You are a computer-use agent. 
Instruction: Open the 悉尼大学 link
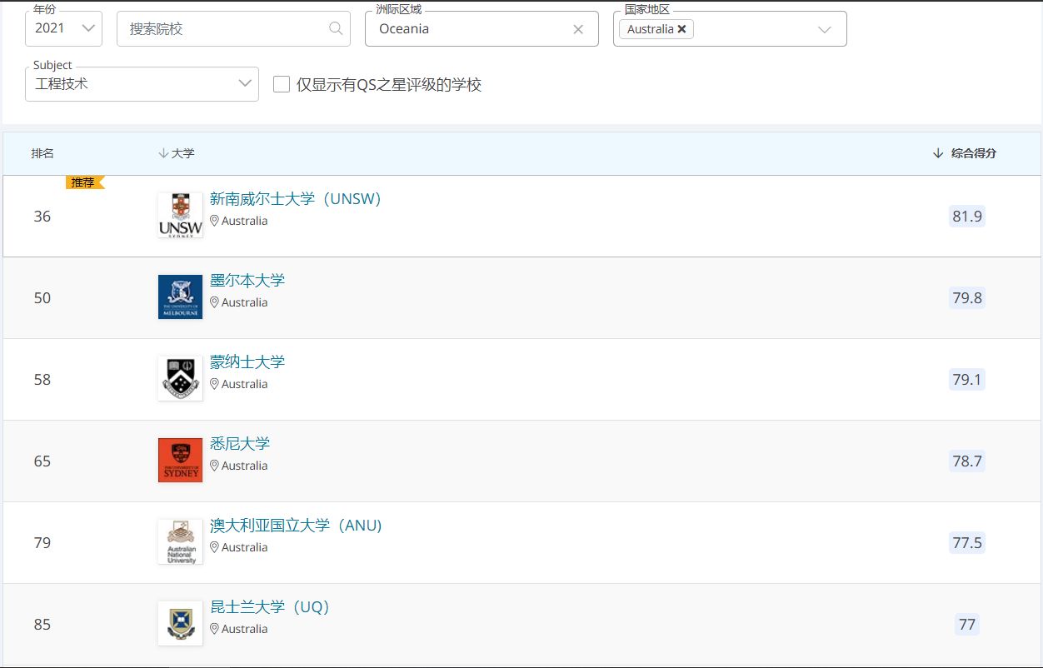click(x=240, y=444)
